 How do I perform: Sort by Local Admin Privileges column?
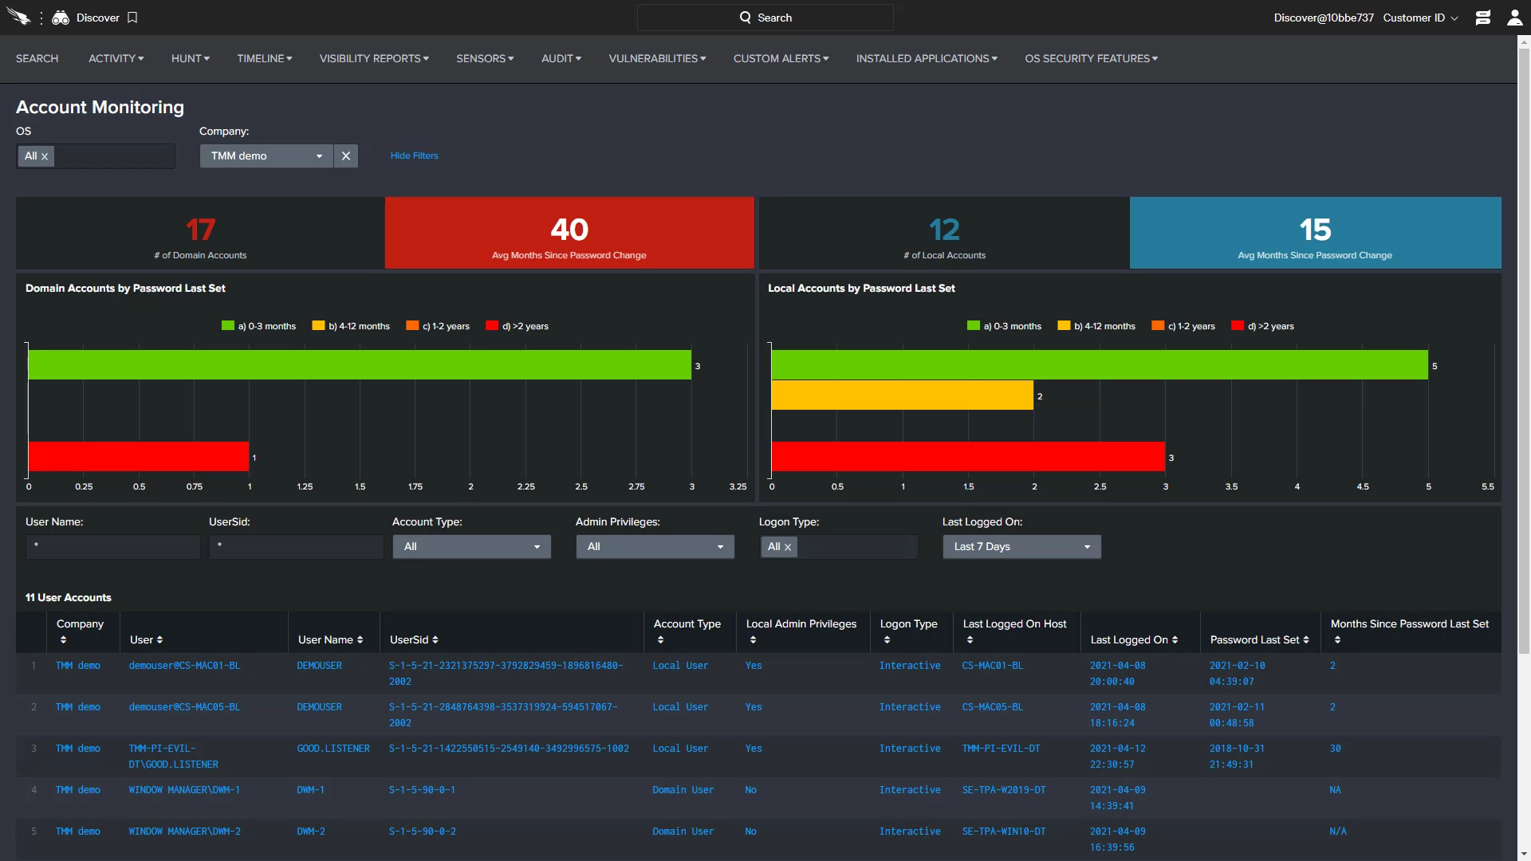753,639
